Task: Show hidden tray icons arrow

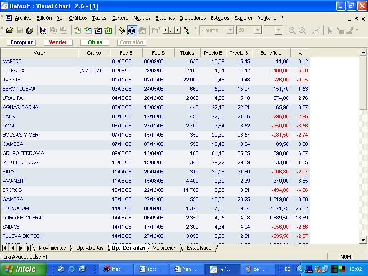Action: 300,269
